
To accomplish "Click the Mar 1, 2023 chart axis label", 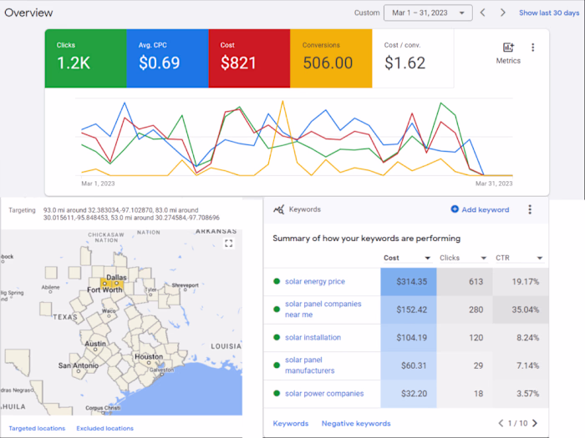I will 98,184.
